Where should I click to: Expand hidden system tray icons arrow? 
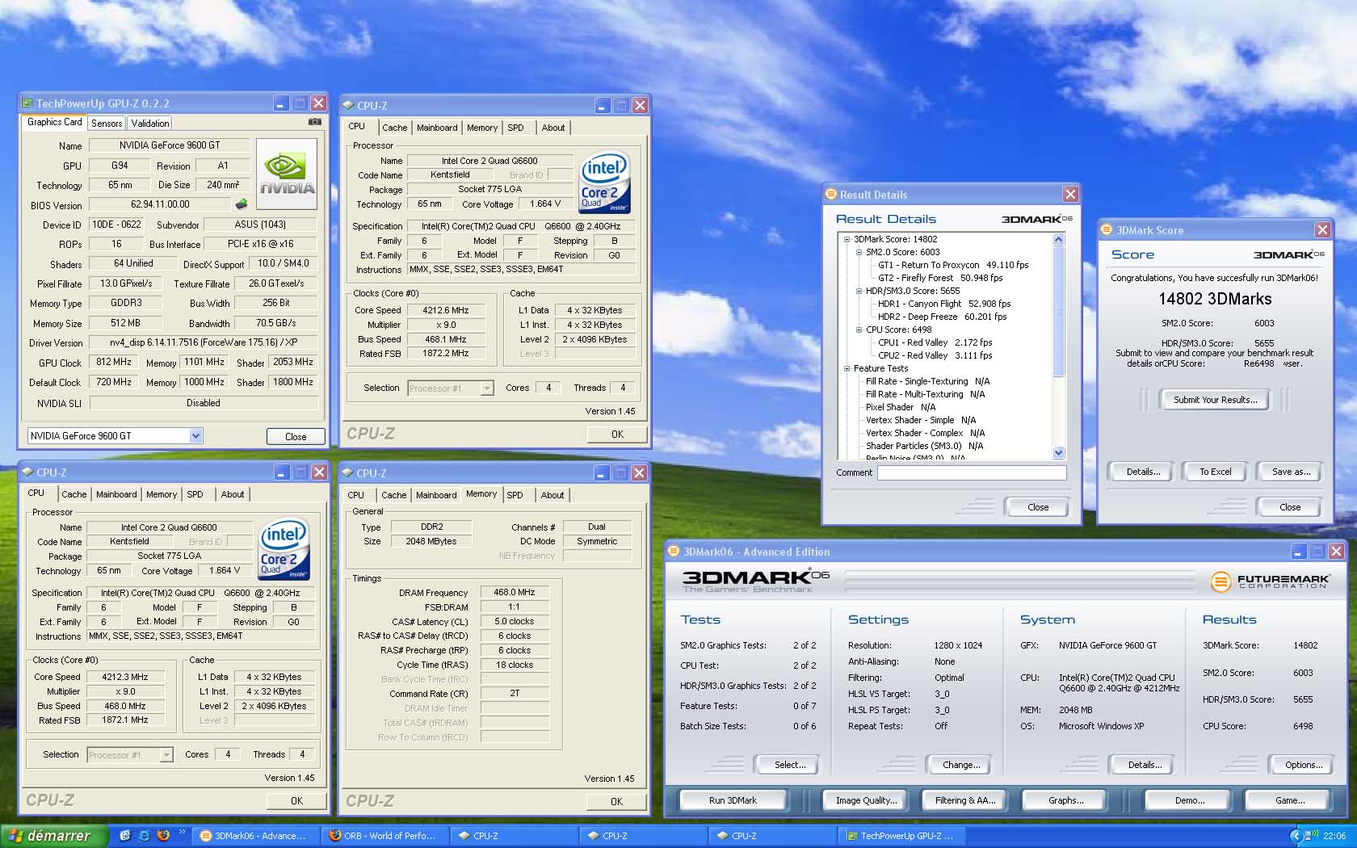[1296, 836]
